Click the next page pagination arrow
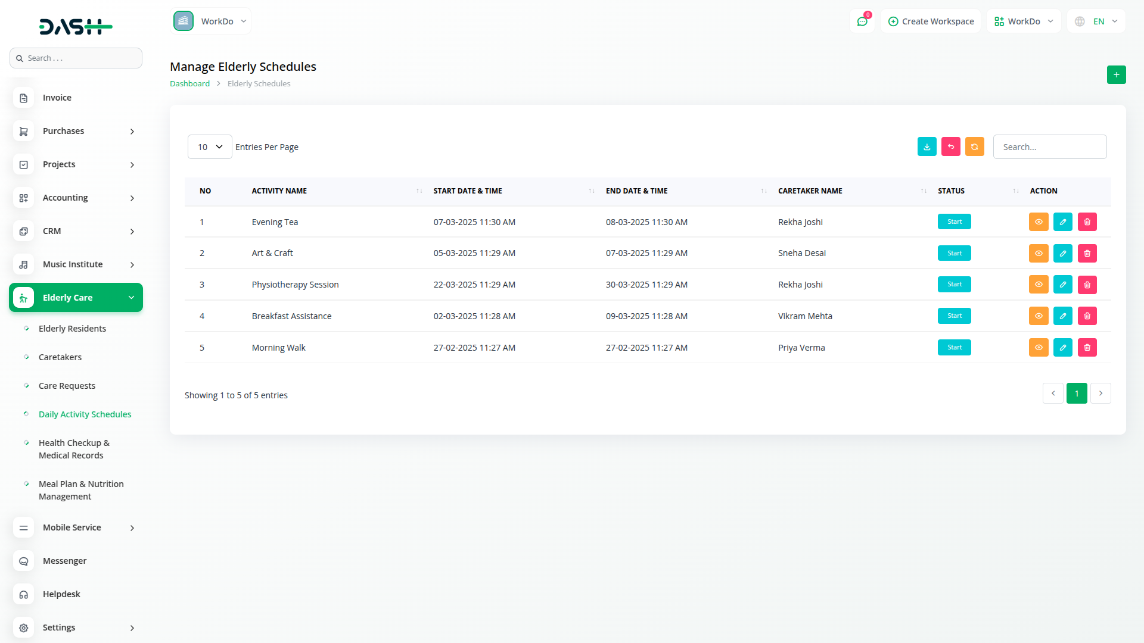This screenshot has width=1144, height=643. [x=1101, y=394]
